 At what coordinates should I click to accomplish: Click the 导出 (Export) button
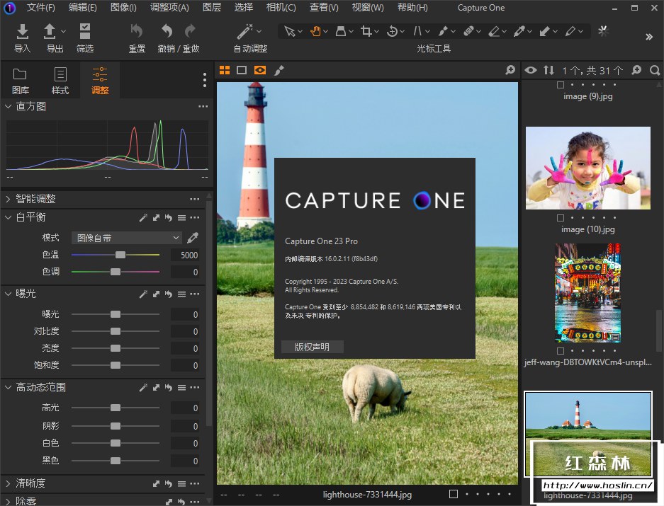(x=50, y=31)
